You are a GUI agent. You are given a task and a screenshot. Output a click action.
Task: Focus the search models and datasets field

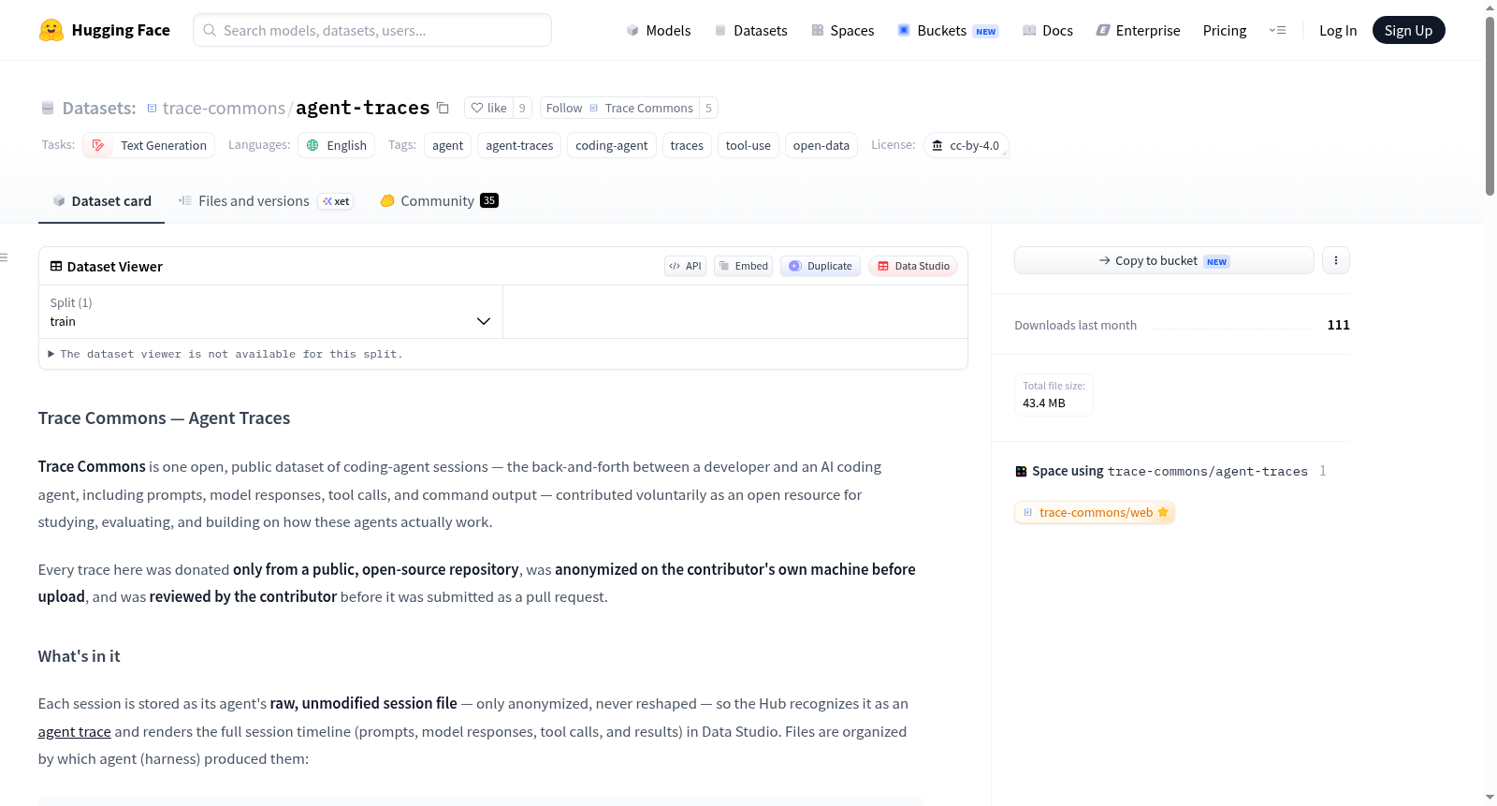372,30
